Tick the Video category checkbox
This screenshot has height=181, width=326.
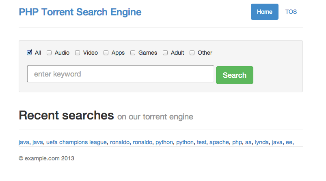pos(78,53)
